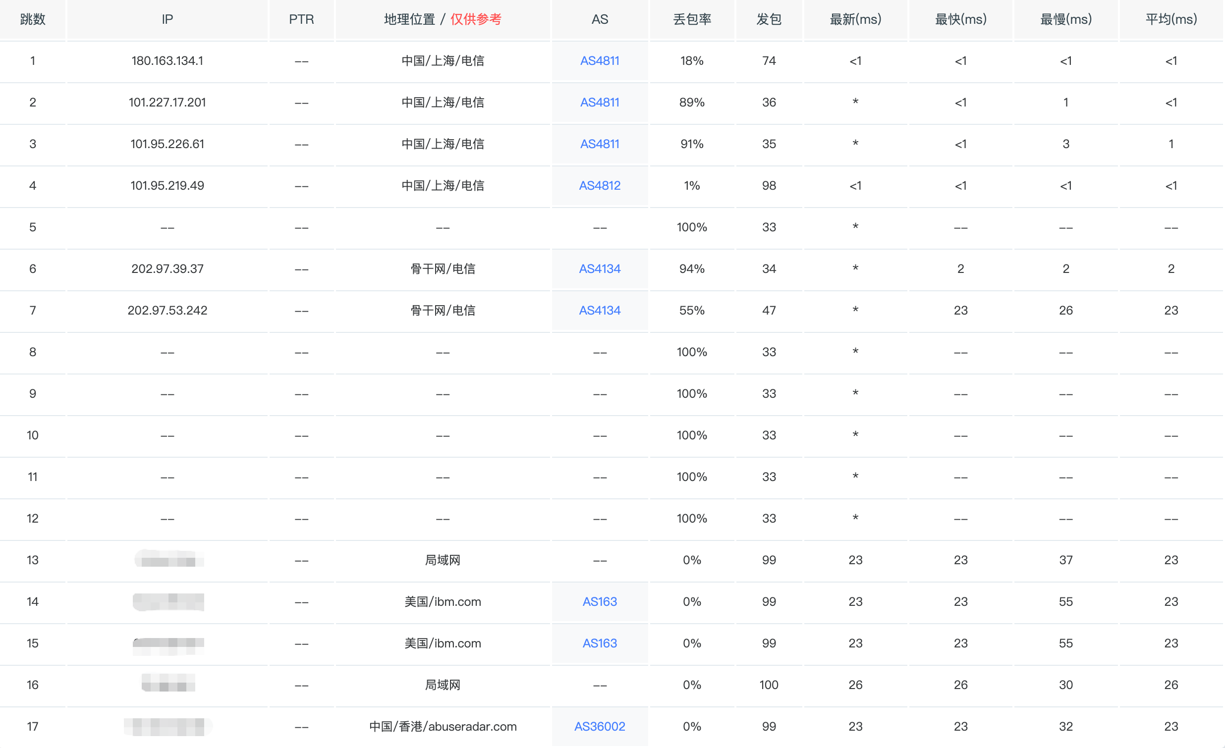Click AS4811 link for IP 101.95.226.61

600,144
